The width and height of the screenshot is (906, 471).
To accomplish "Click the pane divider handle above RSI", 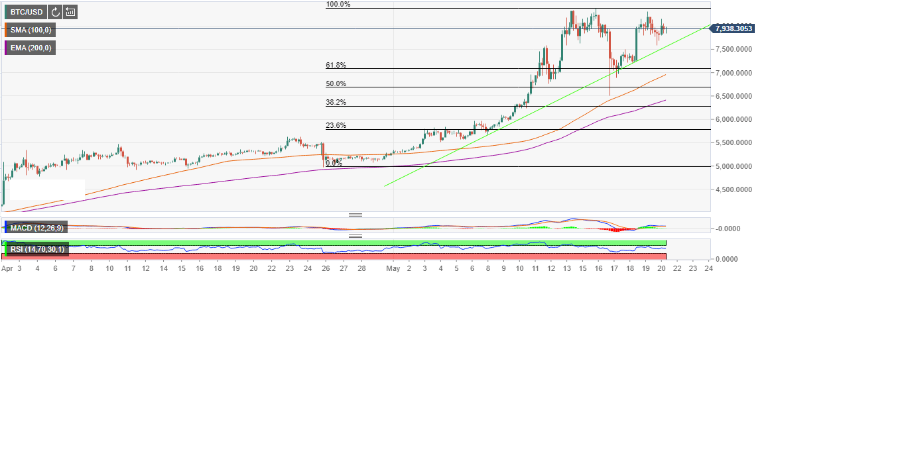I will [356, 236].
